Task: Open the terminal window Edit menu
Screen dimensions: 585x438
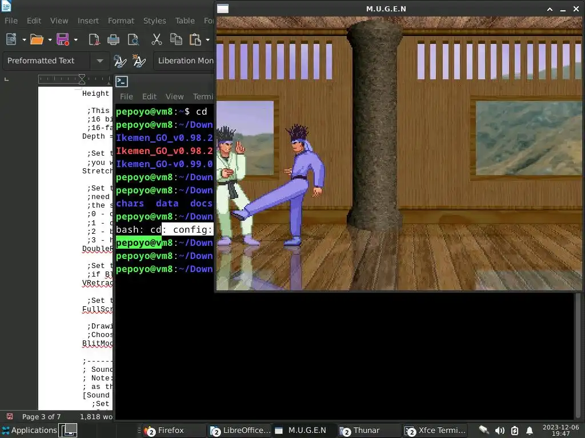Action: tap(149, 97)
